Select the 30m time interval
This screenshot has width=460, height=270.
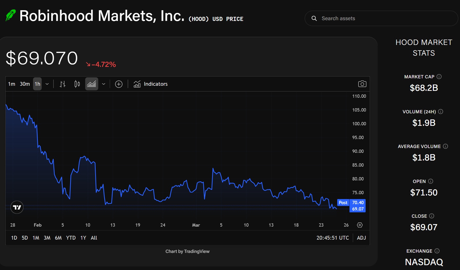(x=25, y=84)
